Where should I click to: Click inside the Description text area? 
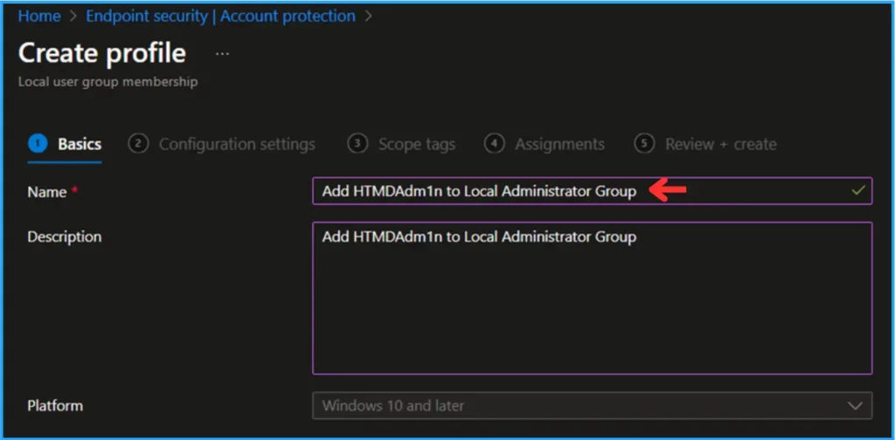click(x=592, y=298)
